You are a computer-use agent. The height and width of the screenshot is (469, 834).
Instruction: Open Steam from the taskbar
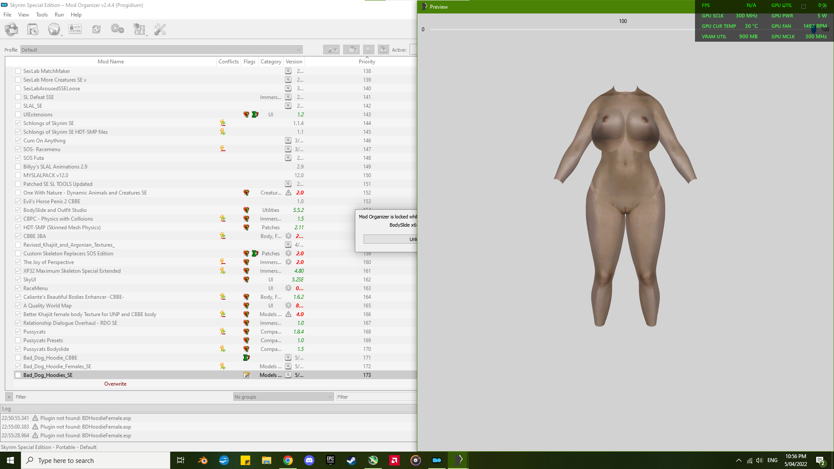click(x=352, y=460)
